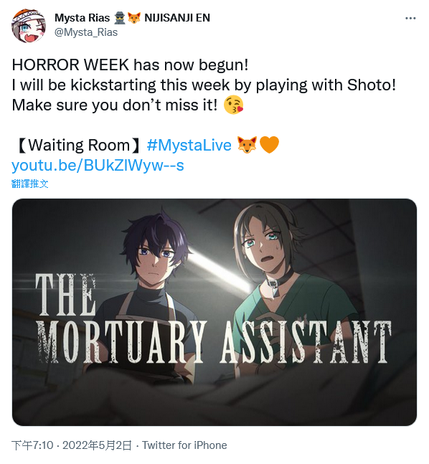Click the Waiting Room text in tweet

click(79, 146)
